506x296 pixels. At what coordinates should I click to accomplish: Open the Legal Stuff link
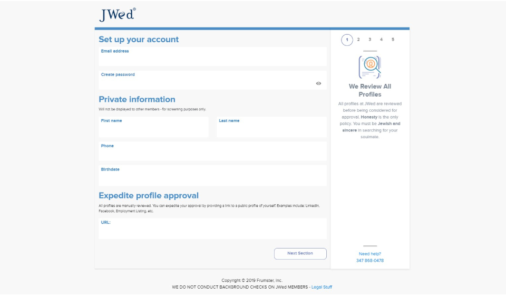tap(322, 288)
